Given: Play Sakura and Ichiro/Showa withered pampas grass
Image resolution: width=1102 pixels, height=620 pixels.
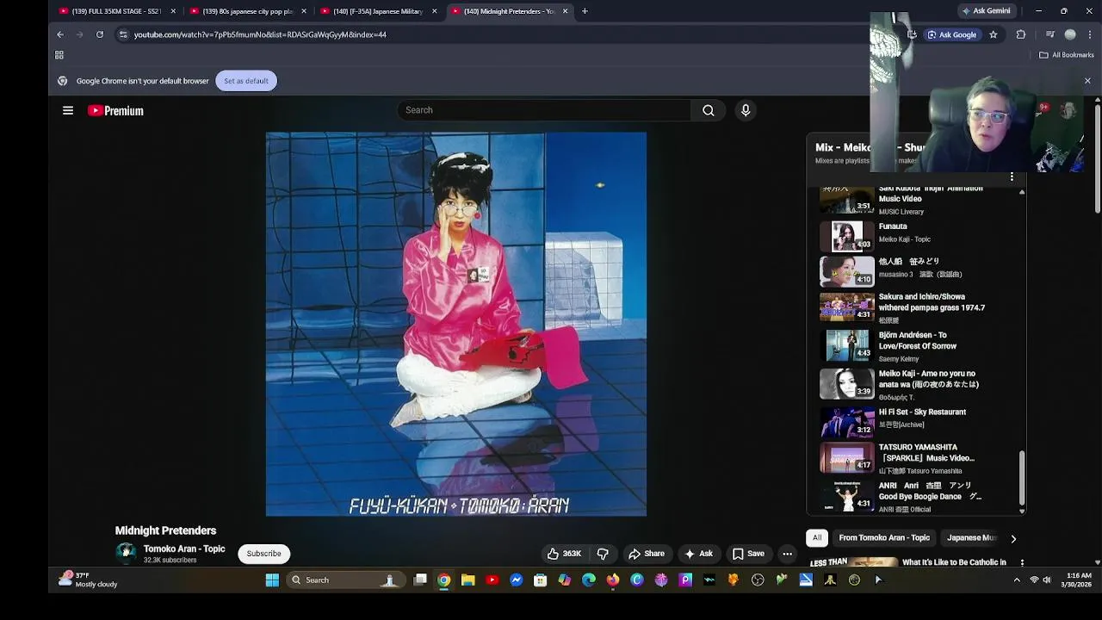Looking at the screenshot, I should pos(916,307).
